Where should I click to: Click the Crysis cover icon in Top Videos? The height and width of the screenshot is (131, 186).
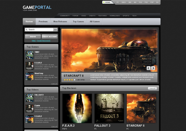click(x=29, y=109)
